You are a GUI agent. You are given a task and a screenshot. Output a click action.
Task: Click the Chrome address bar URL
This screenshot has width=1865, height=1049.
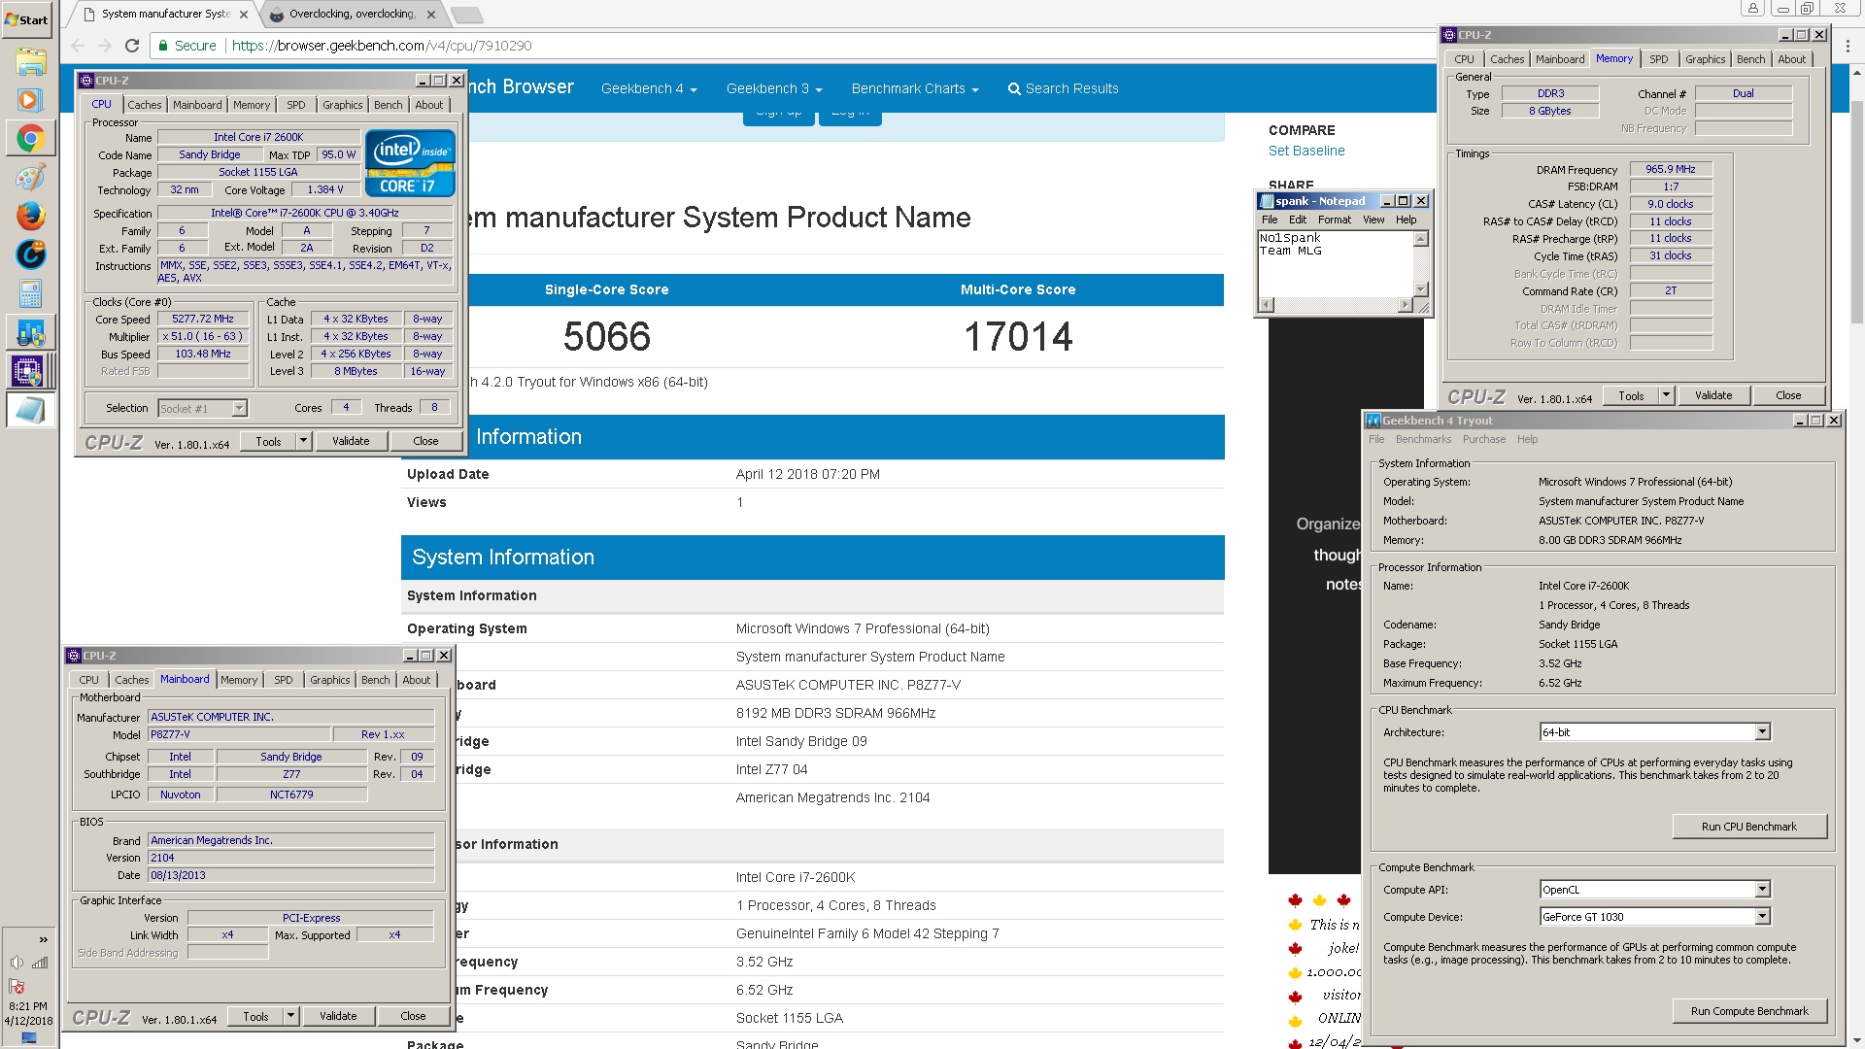[382, 46]
